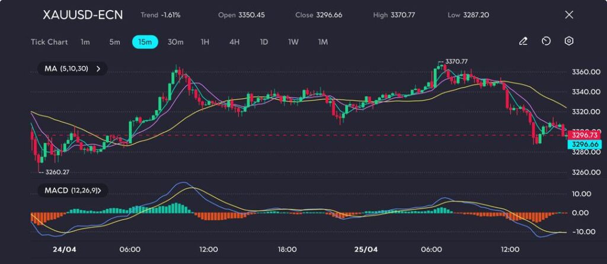Click the gauge indicator icon
607x264 pixels.
point(546,41)
